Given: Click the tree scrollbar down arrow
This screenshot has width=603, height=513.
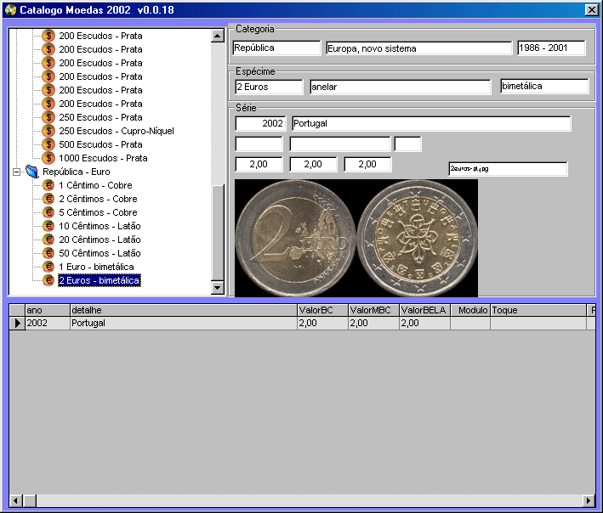Looking at the screenshot, I should pos(218,288).
